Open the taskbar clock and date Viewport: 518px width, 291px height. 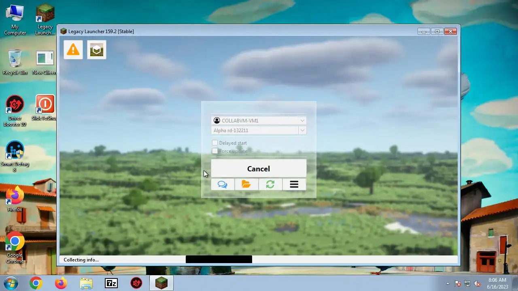pyautogui.click(x=497, y=283)
